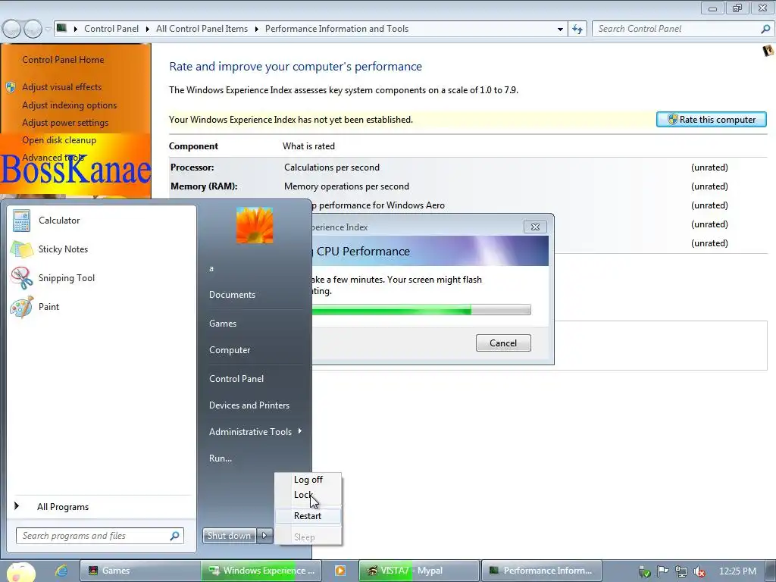Click the orange flower user picture

coord(255,225)
